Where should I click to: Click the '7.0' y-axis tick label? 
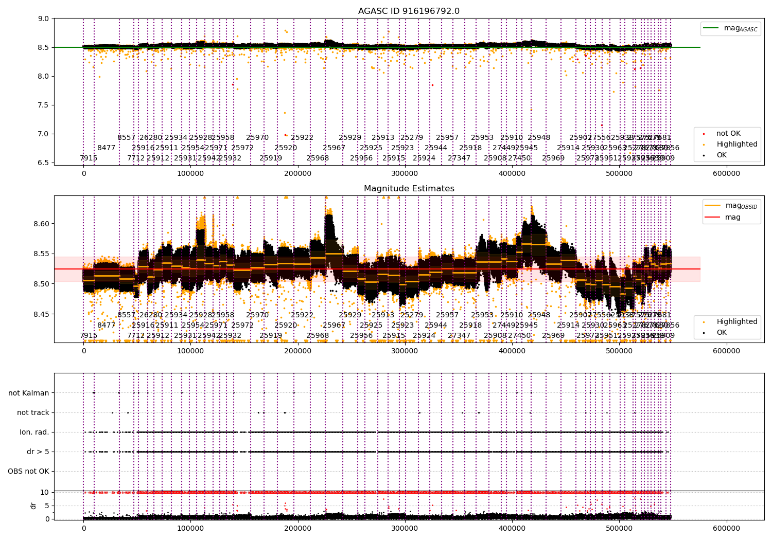(44, 134)
